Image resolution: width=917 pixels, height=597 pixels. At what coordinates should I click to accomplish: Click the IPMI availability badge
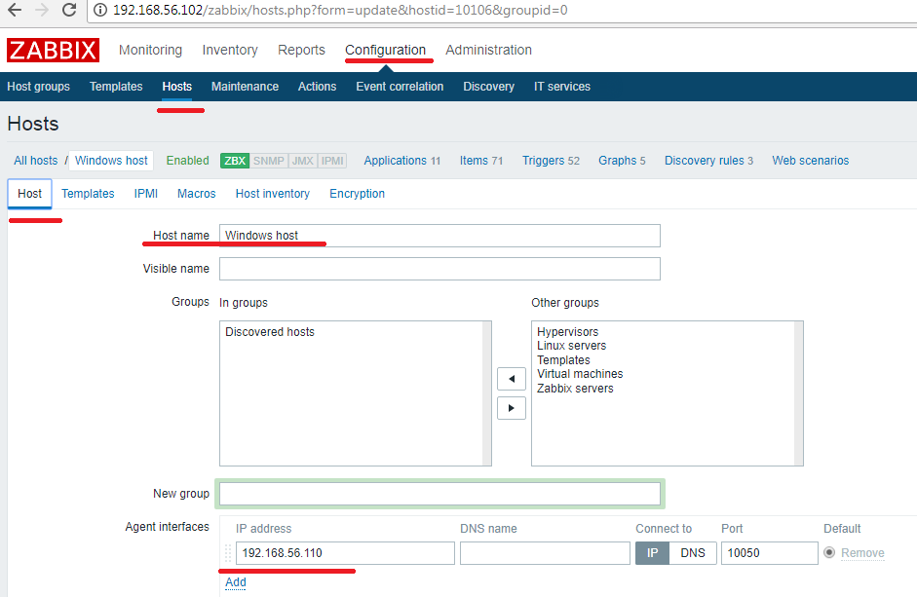(x=332, y=161)
